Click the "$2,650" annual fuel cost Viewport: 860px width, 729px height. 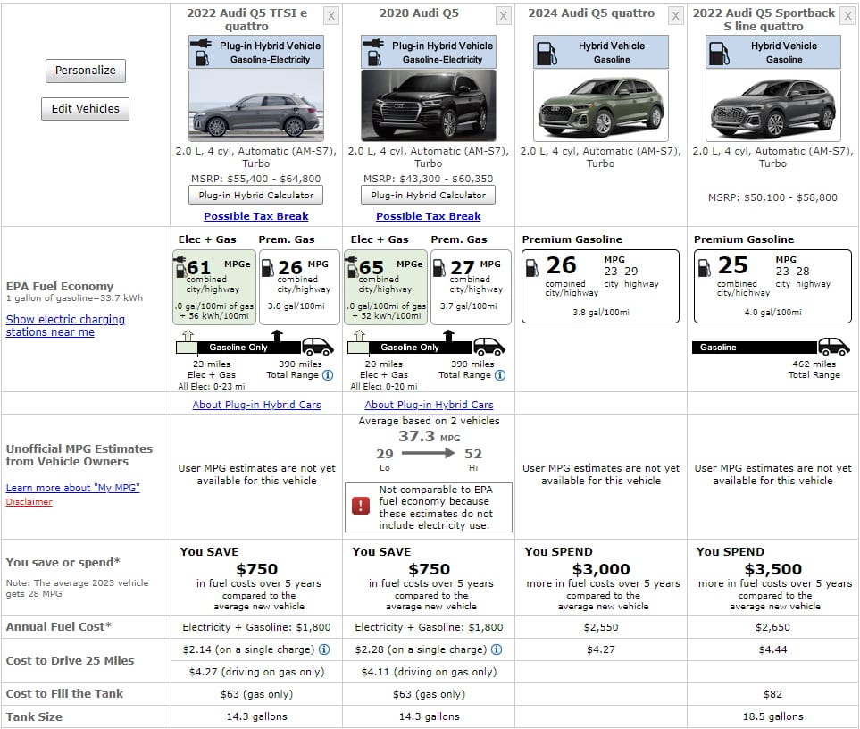tap(772, 627)
